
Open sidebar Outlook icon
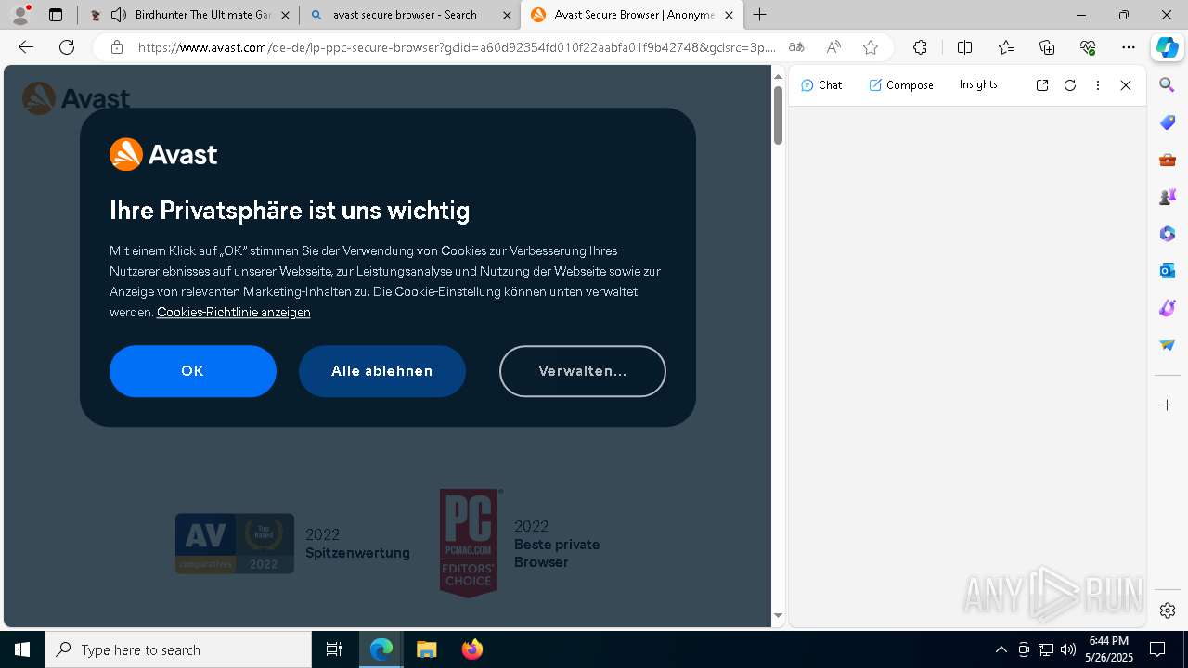tap(1168, 271)
